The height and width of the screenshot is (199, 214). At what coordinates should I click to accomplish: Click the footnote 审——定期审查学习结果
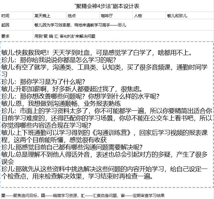pyautogui.click(x=143, y=196)
